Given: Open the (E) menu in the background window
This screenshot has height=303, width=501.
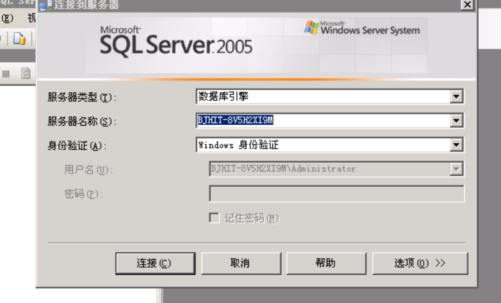Looking at the screenshot, I should [x=7, y=18].
